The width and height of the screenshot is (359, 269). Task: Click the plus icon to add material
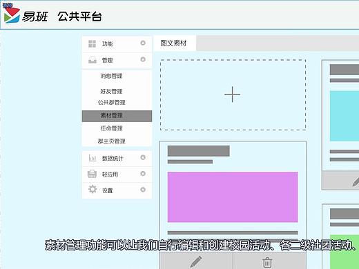[x=233, y=94]
